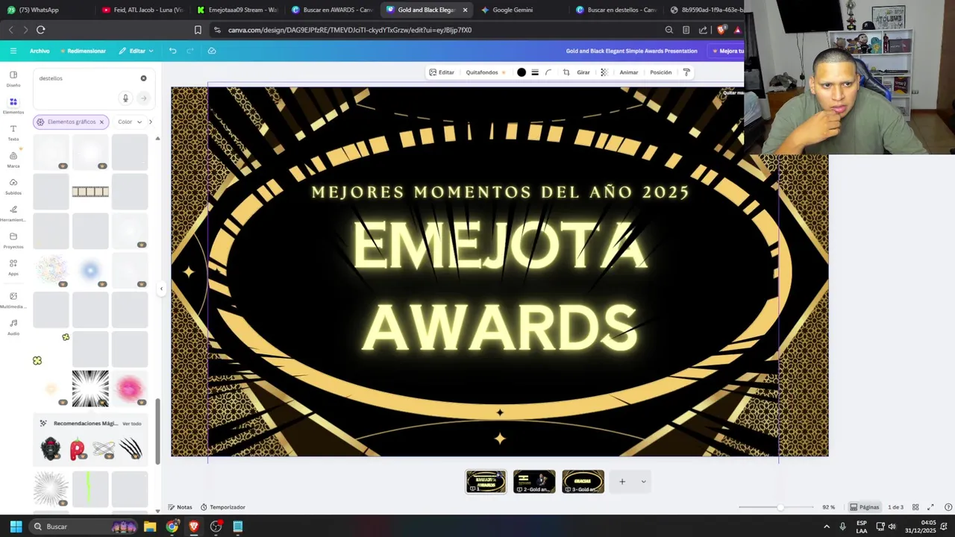Click the Quitafondos button
This screenshot has width=955, height=537.
486,72
